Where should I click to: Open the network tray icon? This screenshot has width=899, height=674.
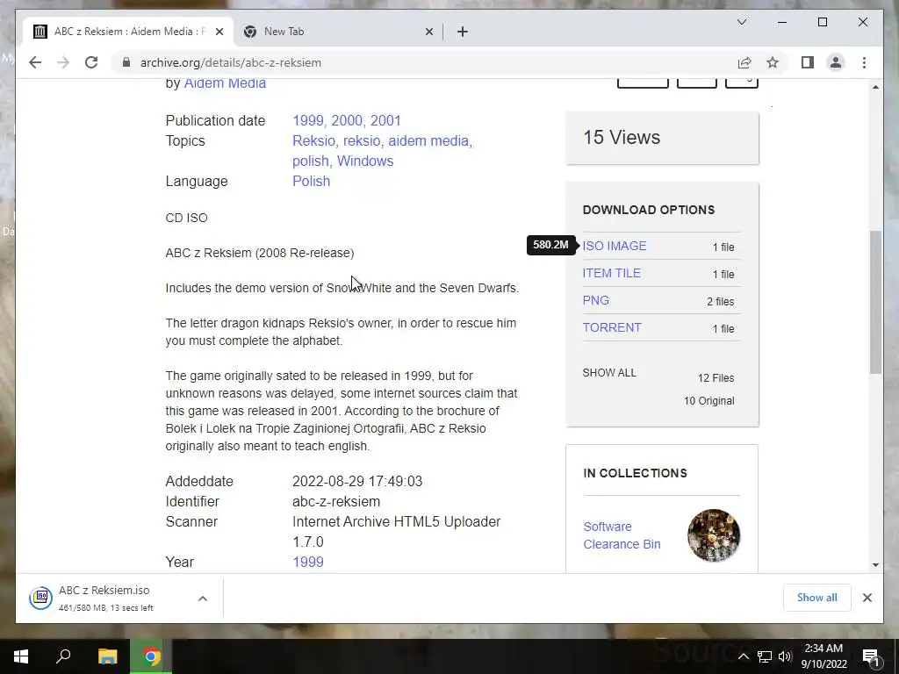[x=765, y=656]
